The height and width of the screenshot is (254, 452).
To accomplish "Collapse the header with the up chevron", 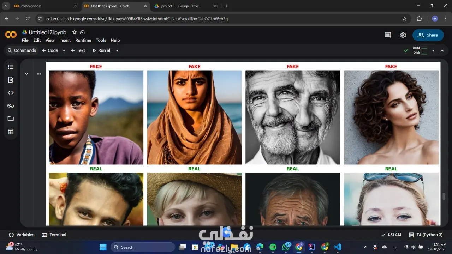I will click(x=442, y=50).
